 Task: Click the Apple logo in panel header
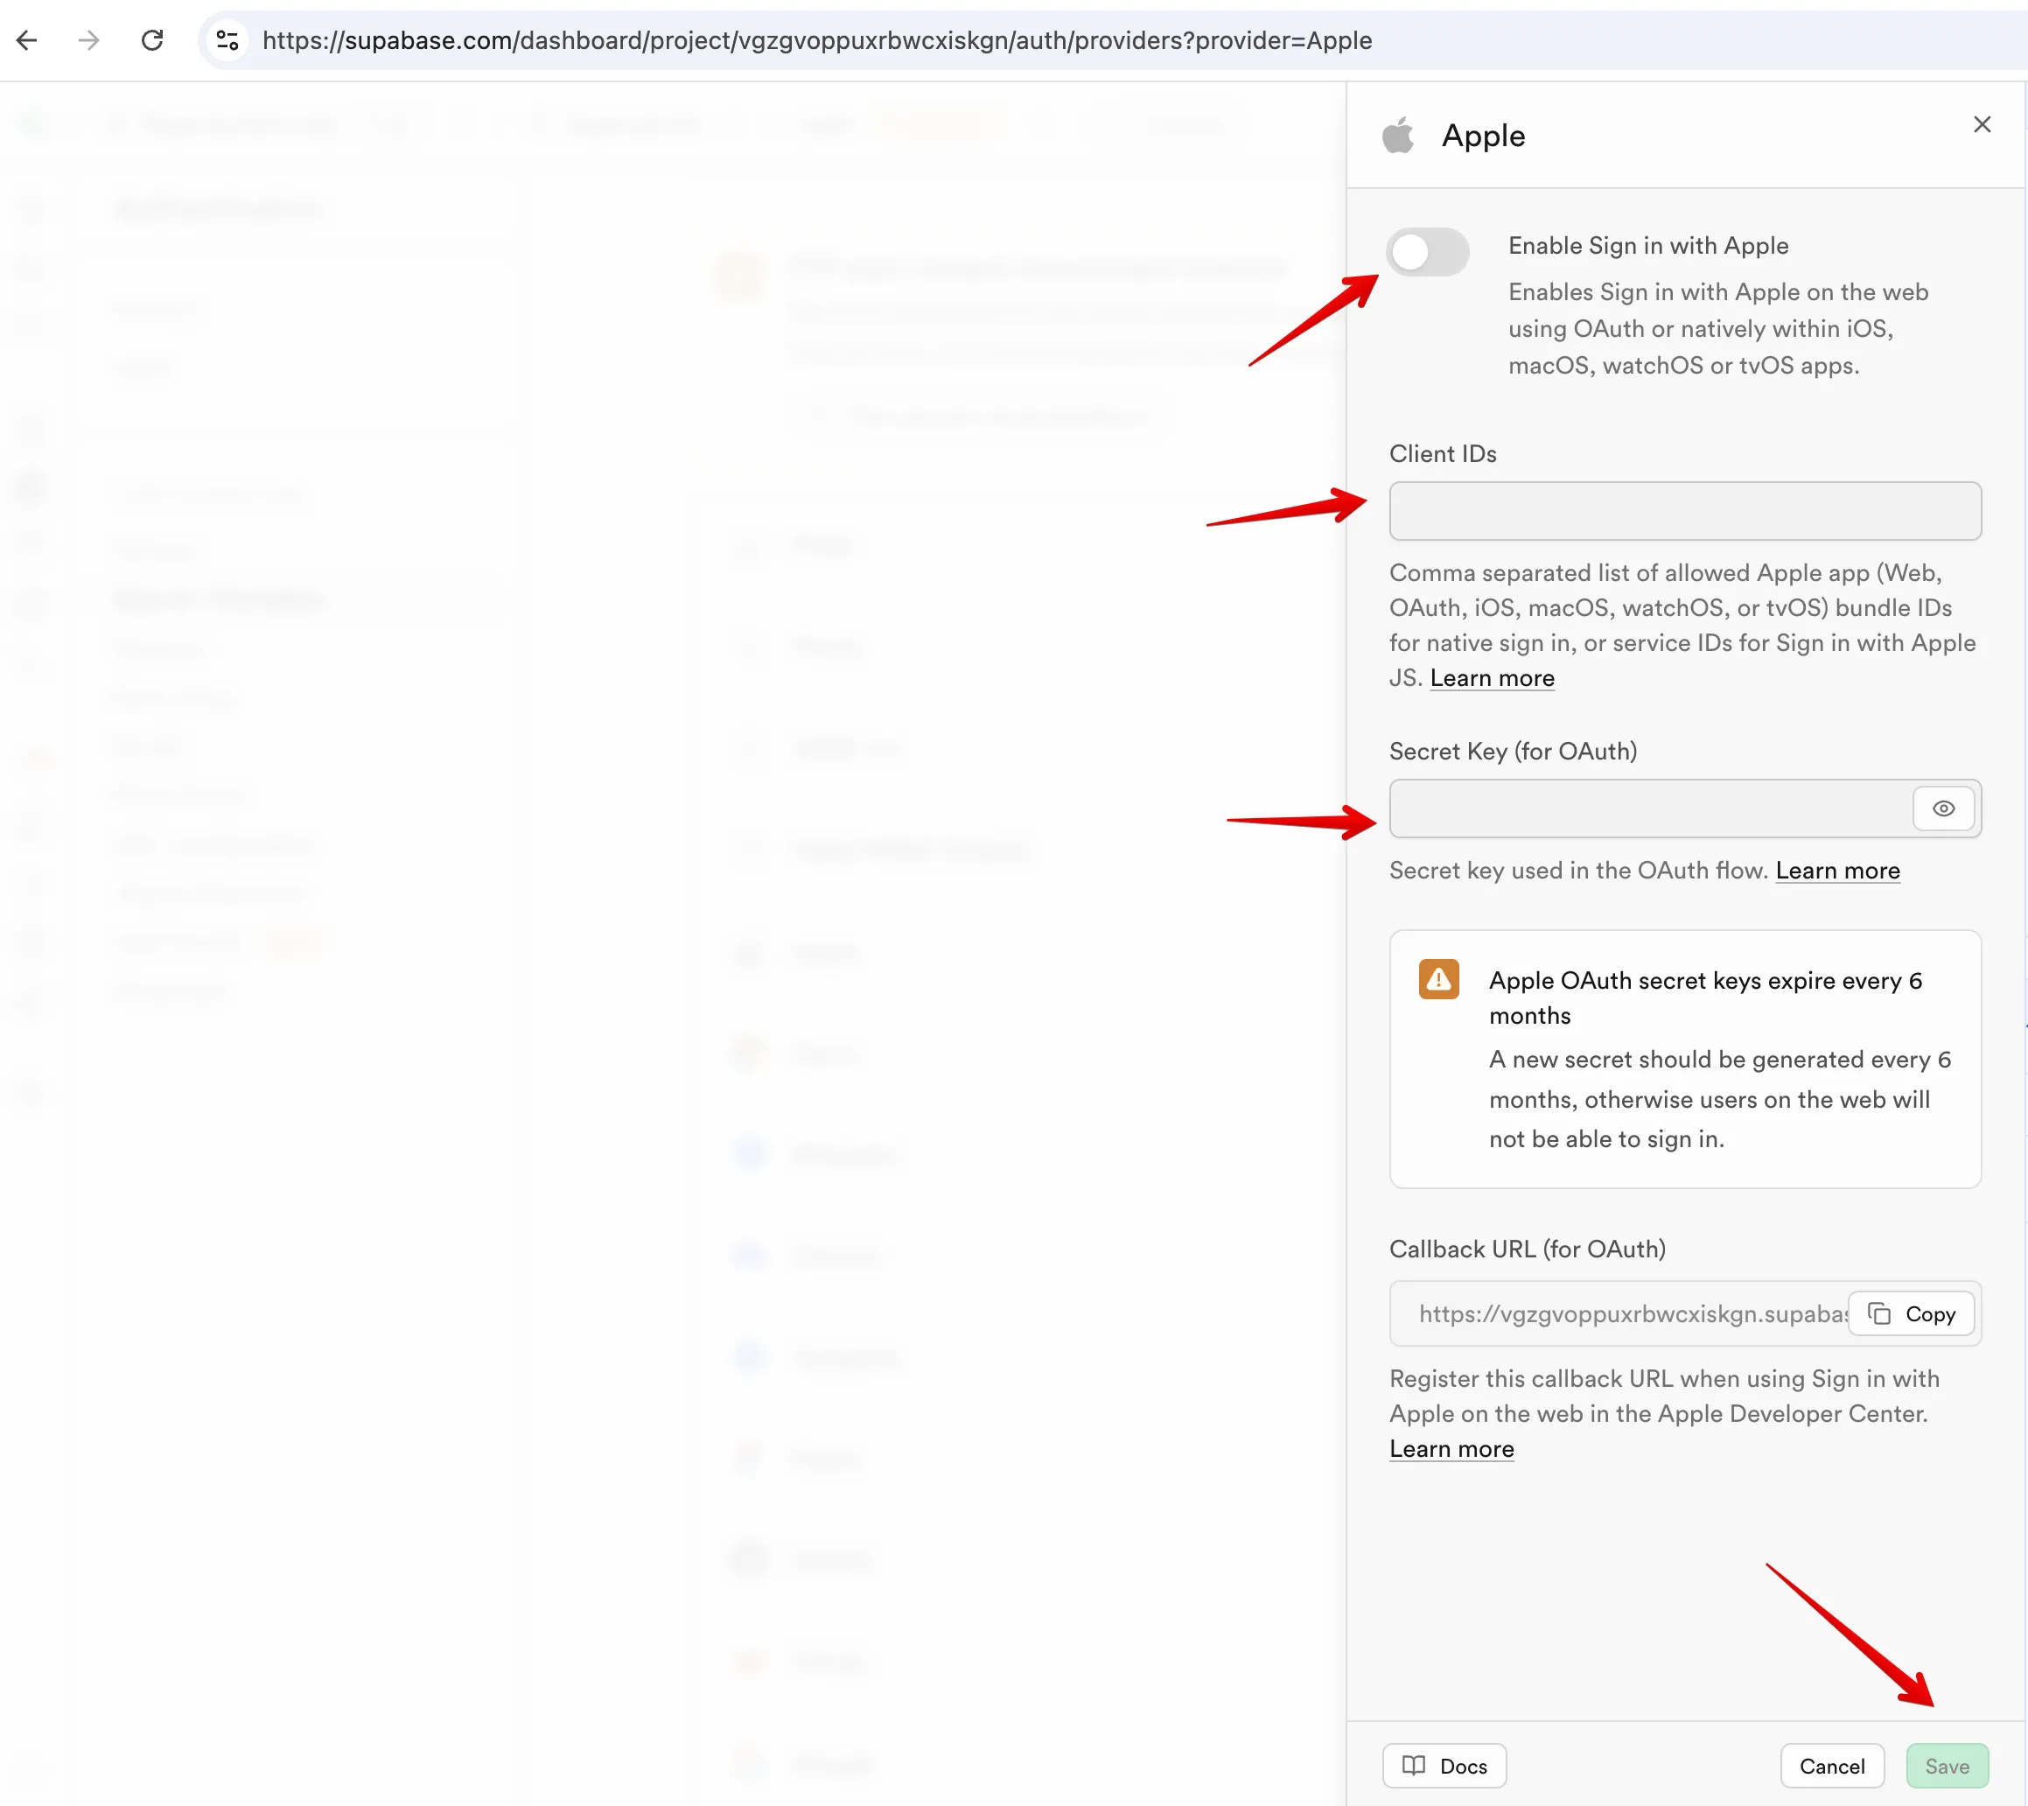pyautogui.click(x=1398, y=135)
